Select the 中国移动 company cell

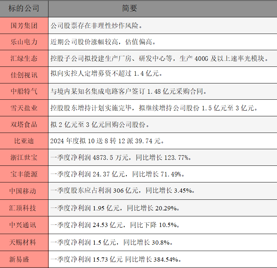pyautogui.click(x=24, y=191)
